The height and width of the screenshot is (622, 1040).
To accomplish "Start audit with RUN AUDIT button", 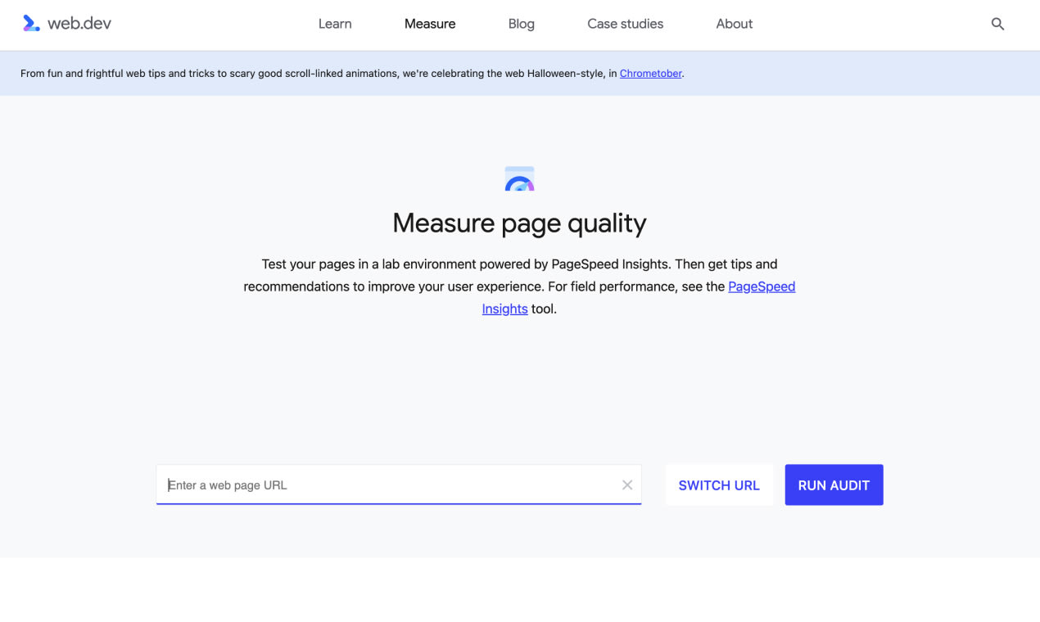I will pyautogui.click(x=834, y=485).
